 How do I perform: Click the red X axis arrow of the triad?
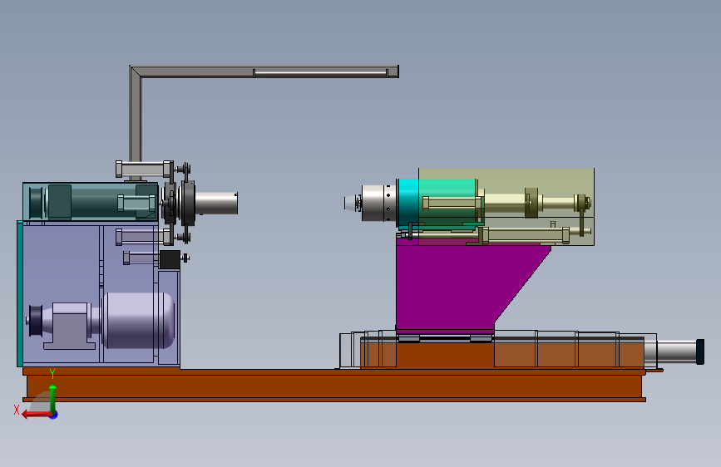pyautogui.click(x=37, y=415)
